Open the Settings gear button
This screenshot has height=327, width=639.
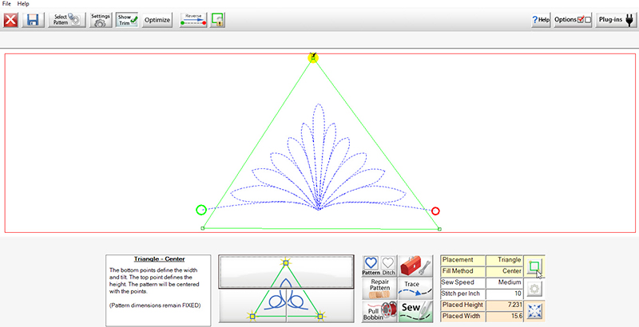101,19
